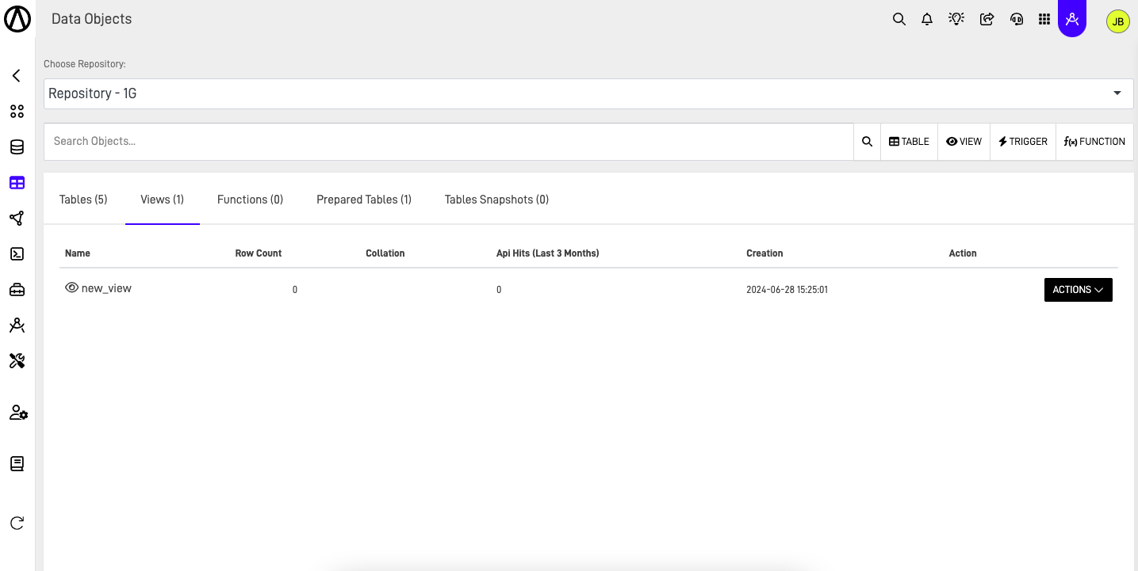
Task: Select the Views (1) tab
Action: point(162,200)
